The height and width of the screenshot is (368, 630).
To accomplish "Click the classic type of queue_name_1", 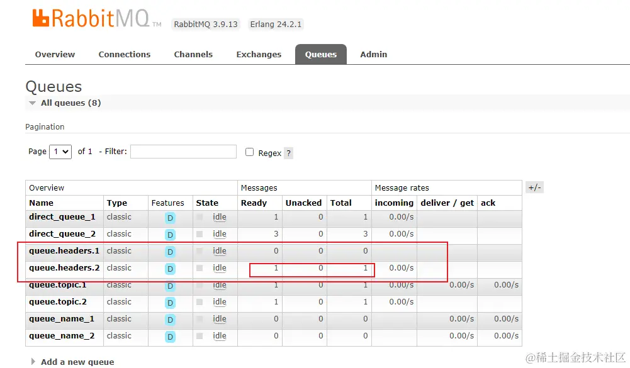I will [x=119, y=318].
